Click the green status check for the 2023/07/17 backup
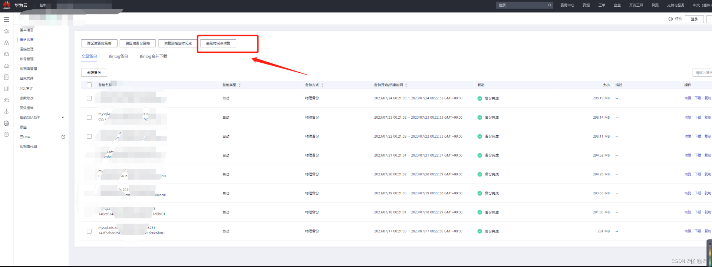This screenshot has width=712, height=267. [x=479, y=231]
